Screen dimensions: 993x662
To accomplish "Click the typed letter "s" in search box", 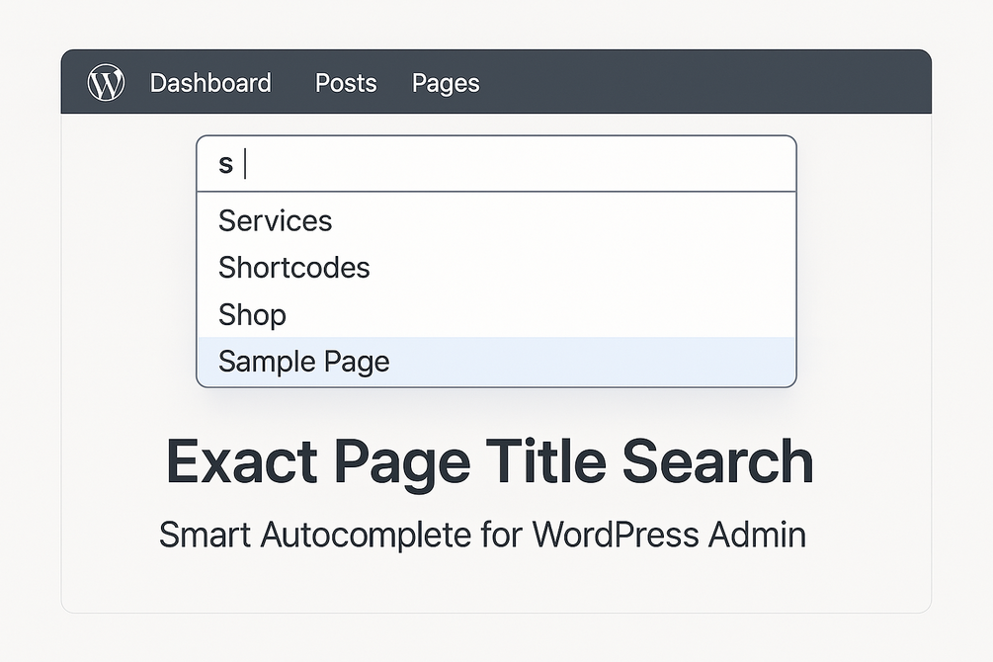I will (x=225, y=165).
